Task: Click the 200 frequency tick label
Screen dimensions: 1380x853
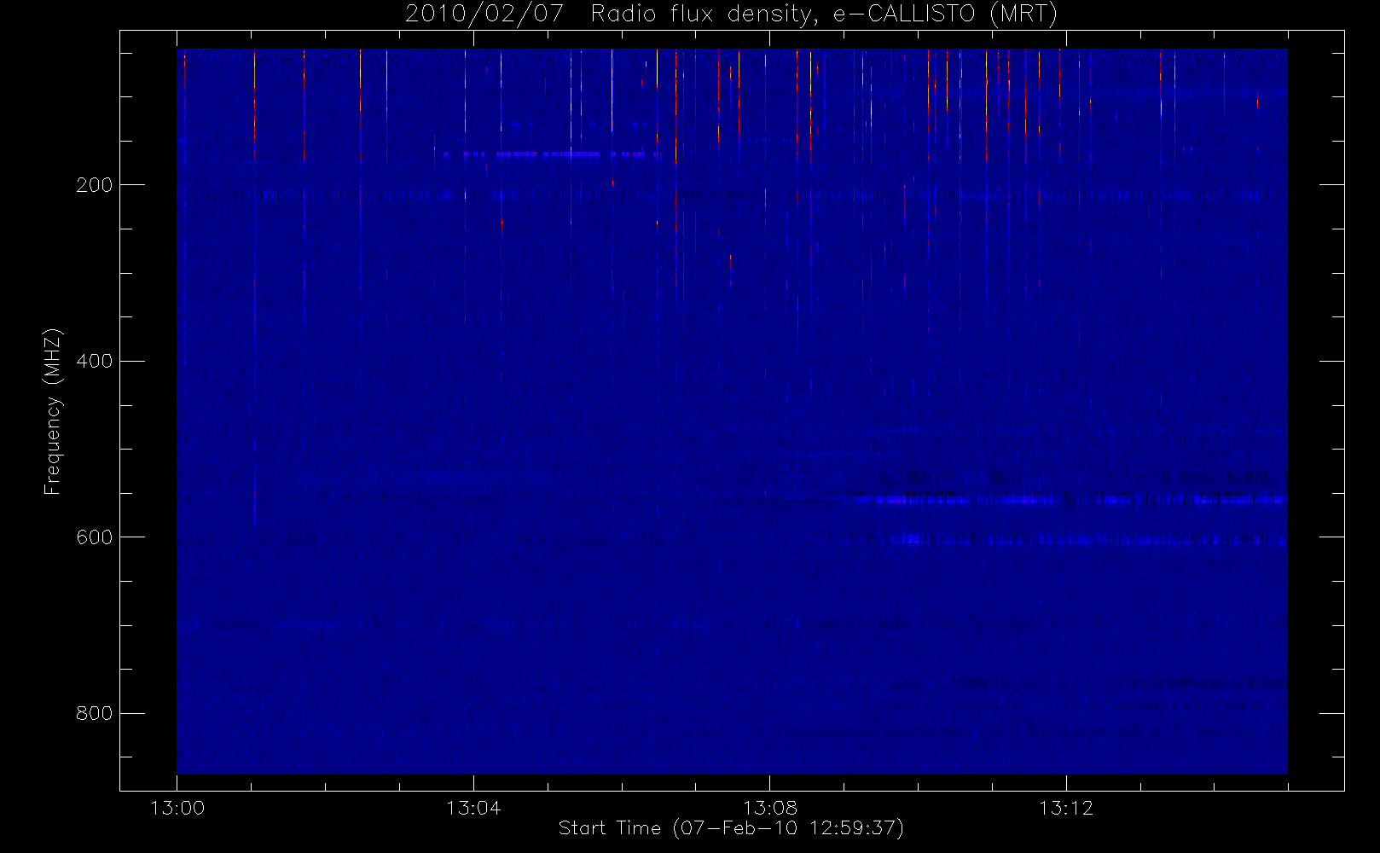Action: point(94,185)
